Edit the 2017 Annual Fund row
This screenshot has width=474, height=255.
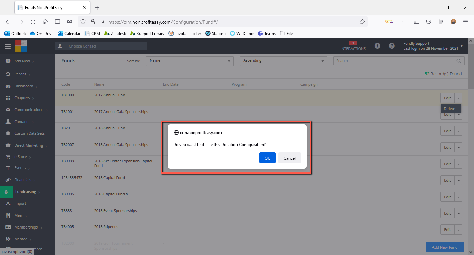447,98
